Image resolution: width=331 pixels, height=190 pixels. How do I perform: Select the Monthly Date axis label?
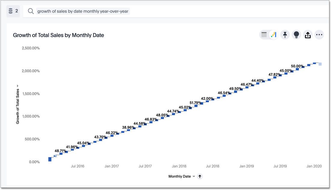(x=180, y=176)
